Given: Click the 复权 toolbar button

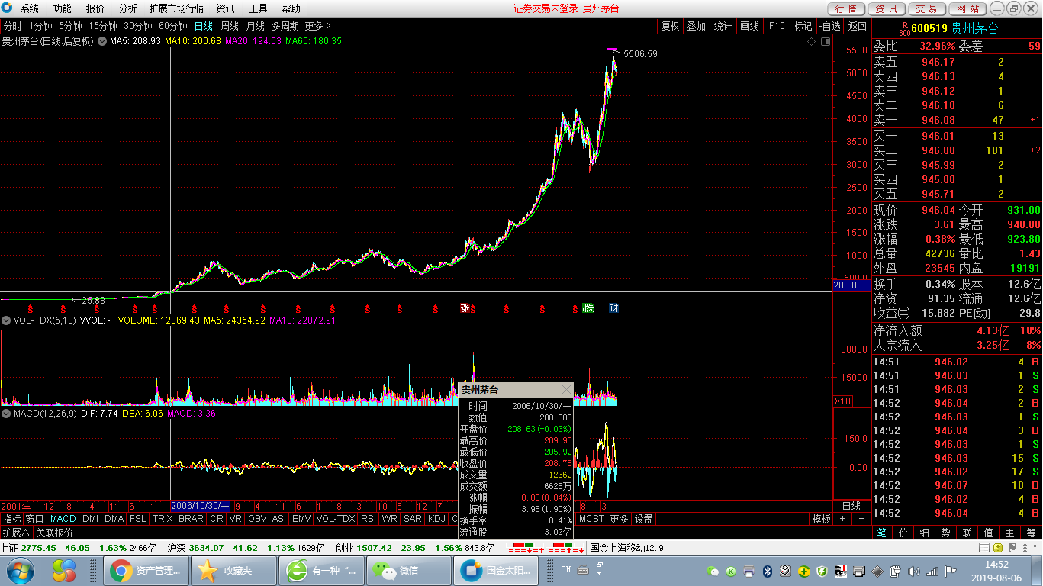Looking at the screenshot, I should coord(670,26).
